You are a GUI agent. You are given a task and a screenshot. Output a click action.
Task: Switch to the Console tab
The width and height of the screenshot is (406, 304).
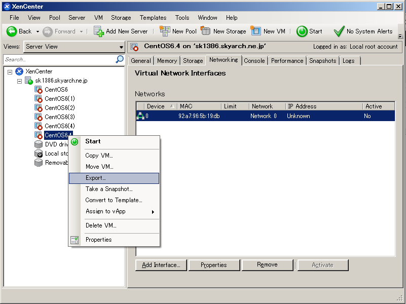pyautogui.click(x=254, y=61)
